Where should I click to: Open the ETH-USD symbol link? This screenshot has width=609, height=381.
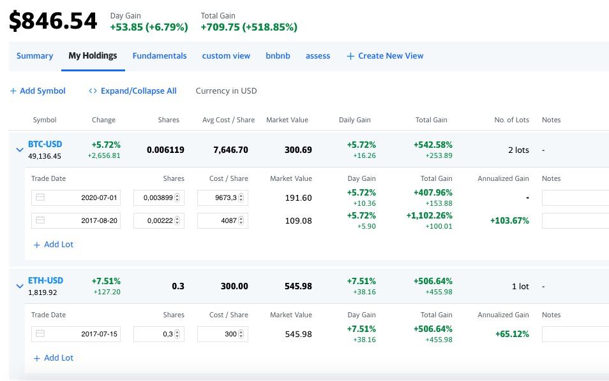click(x=45, y=280)
